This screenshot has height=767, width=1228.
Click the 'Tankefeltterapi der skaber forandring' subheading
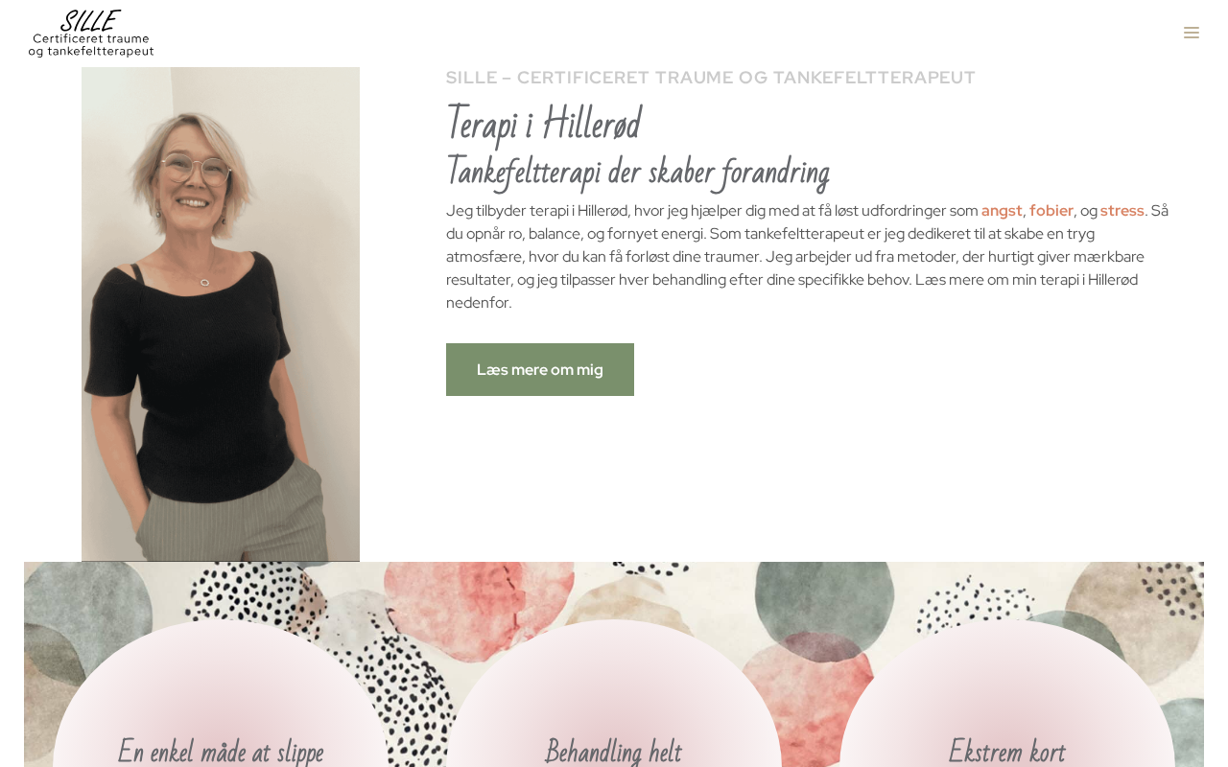pos(638,171)
